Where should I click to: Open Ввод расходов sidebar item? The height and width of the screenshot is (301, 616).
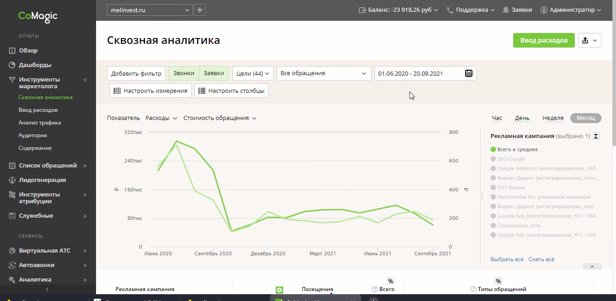[x=38, y=110]
